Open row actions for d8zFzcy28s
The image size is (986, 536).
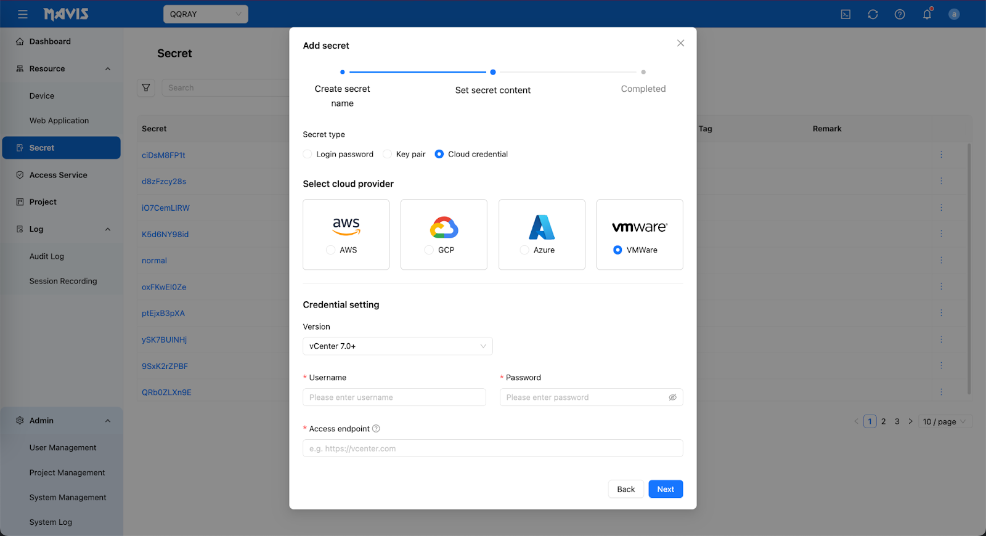coord(941,181)
